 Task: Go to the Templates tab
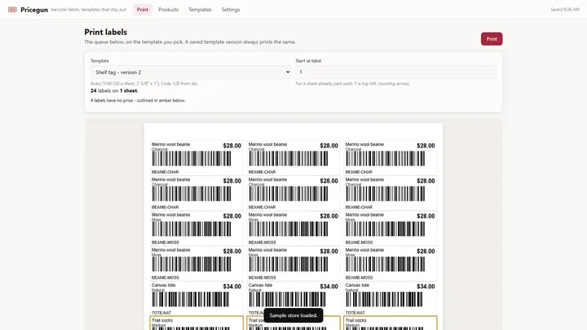[200, 10]
